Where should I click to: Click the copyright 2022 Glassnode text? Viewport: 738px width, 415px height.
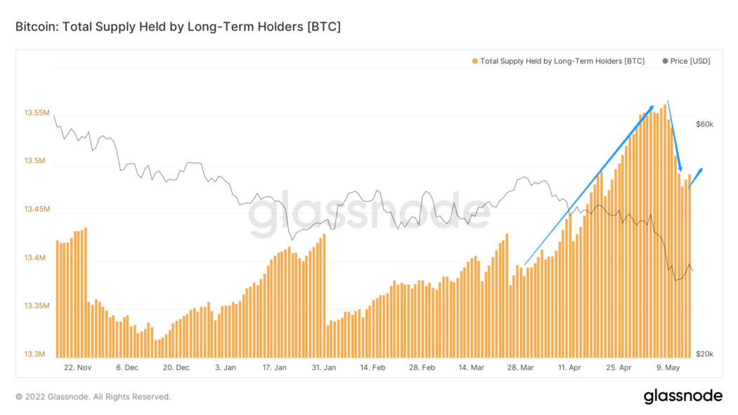(x=93, y=397)
